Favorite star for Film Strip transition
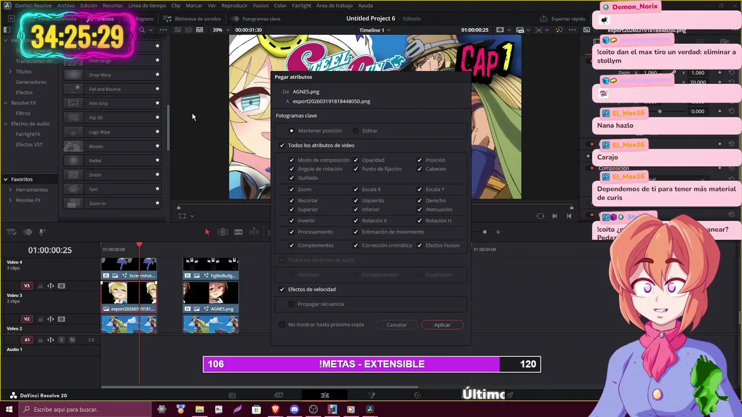This screenshot has height=417, width=742. point(157,103)
